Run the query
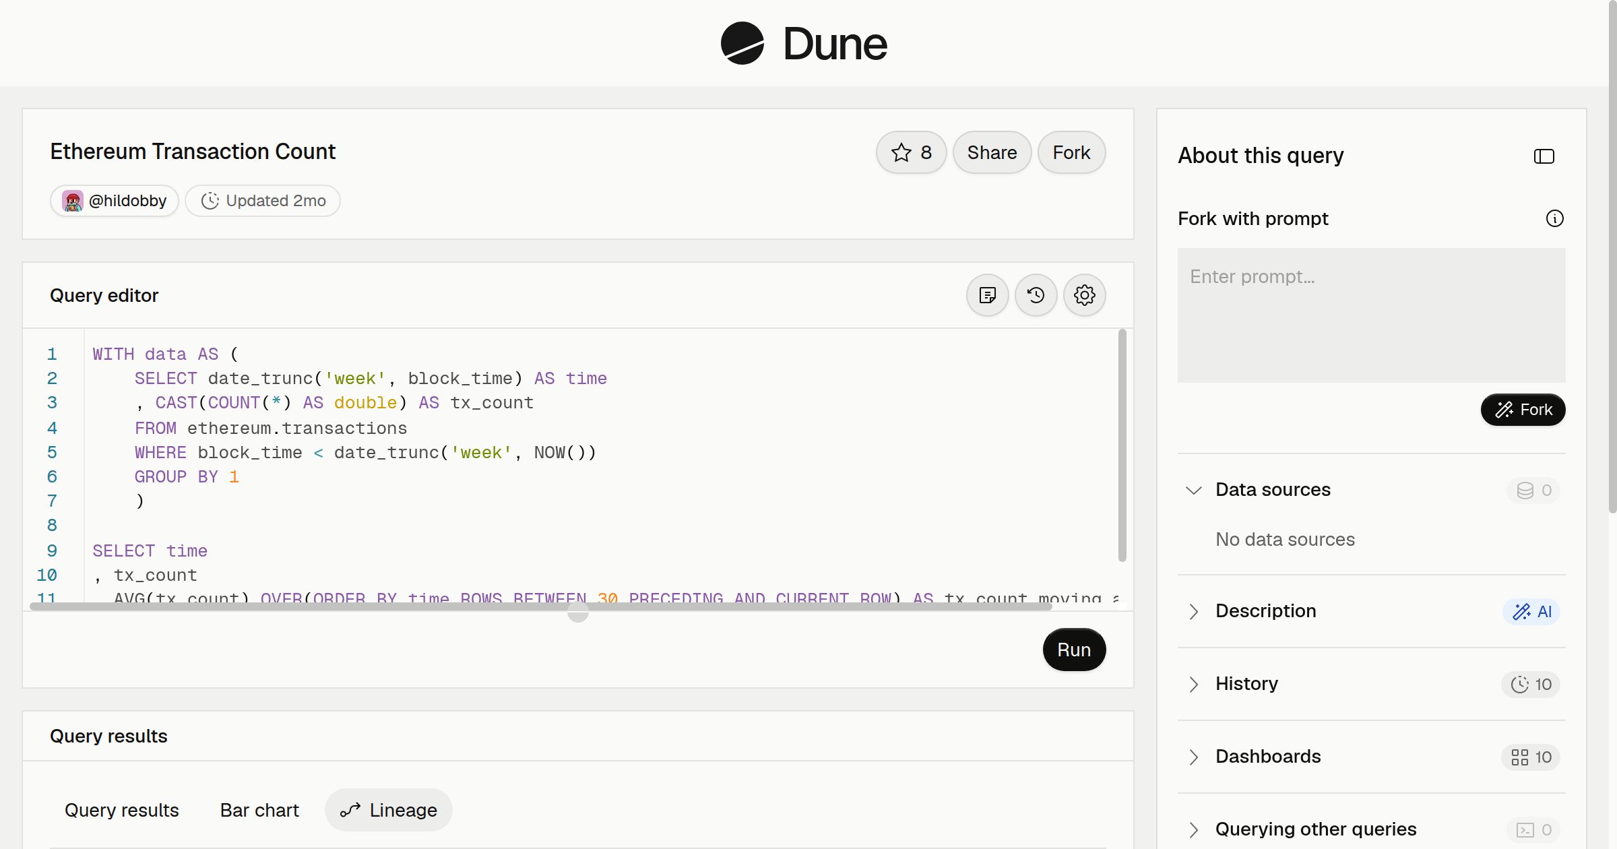Screen dimensions: 1617x849 tap(1074, 650)
